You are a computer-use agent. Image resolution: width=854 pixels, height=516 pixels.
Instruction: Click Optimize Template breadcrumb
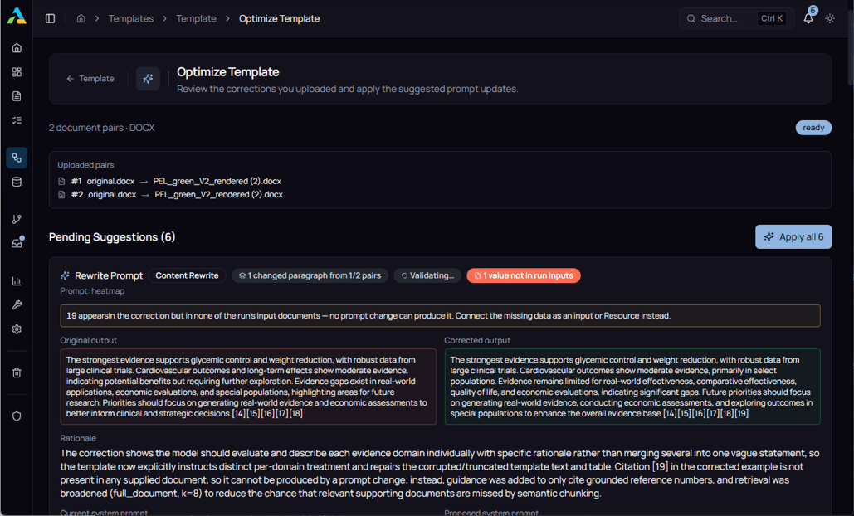click(280, 18)
